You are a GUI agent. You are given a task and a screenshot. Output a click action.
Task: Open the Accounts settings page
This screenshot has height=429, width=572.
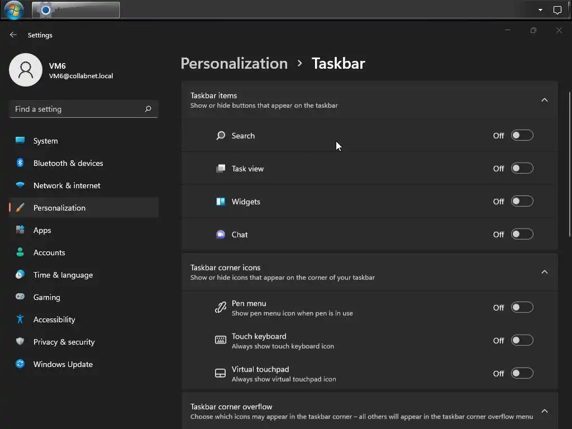(x=49, y=252)
